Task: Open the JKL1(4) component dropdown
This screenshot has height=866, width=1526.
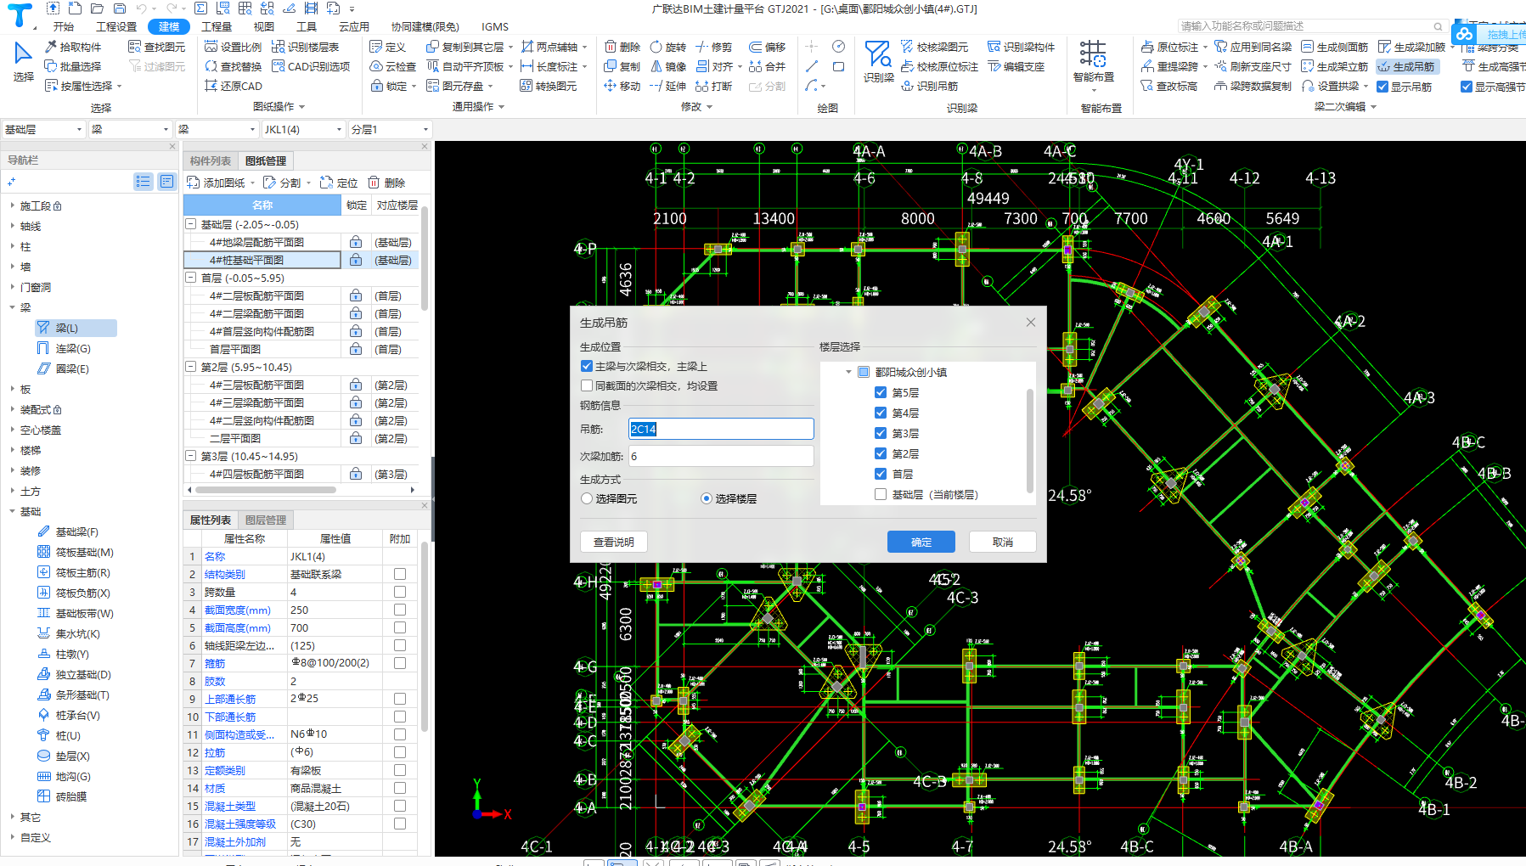Action: pos(303,129)
